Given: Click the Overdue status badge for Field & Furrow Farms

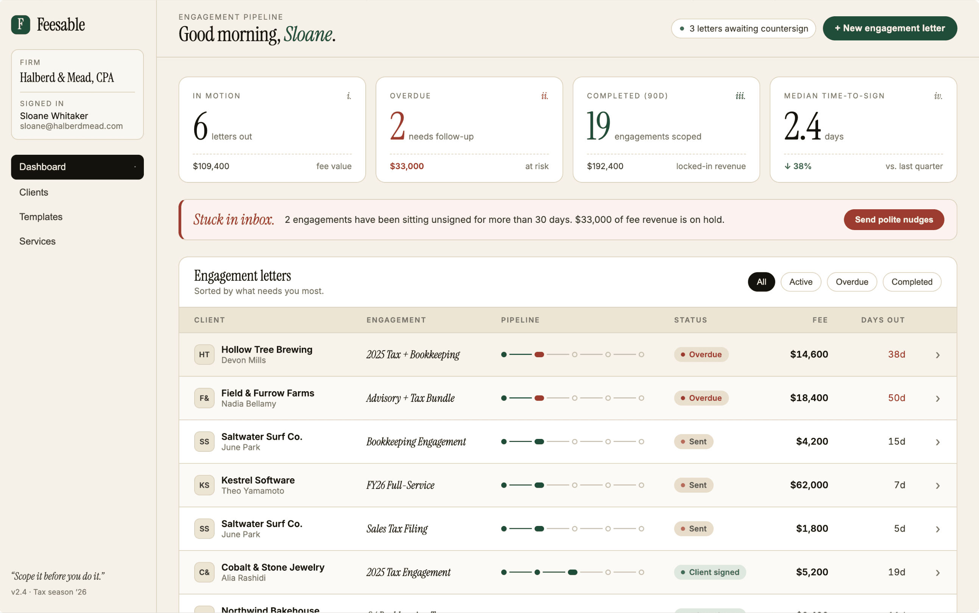Looking at the screenshot, I should pyautogui.click(x=701, y=398).
